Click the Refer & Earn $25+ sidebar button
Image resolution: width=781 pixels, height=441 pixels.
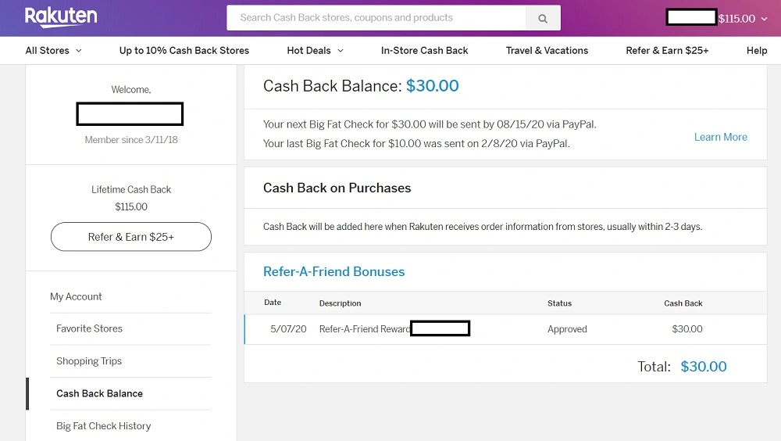[x=131, y=236]
